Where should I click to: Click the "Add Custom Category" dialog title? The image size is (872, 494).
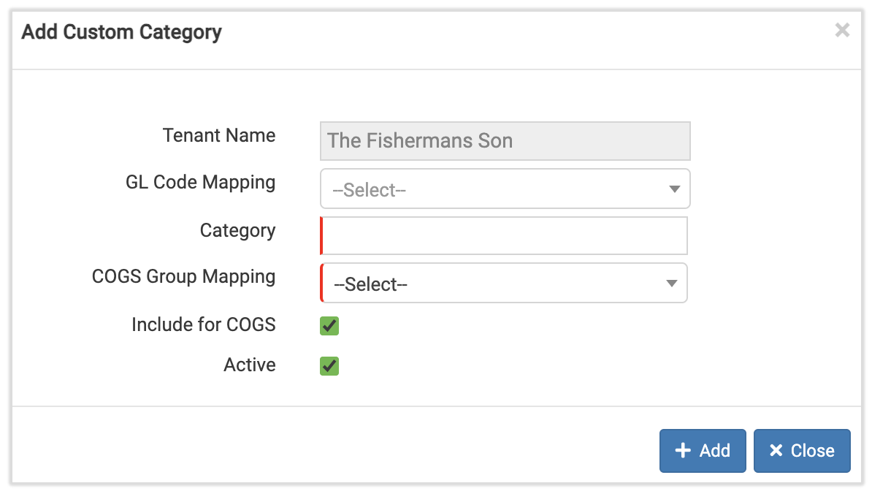[x=121, y=32]
